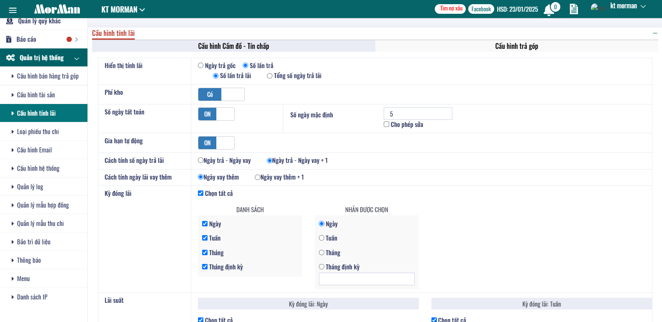Select Ngày radio under NHÃN ĐƯỢC CHỌN

click(322, 224)
